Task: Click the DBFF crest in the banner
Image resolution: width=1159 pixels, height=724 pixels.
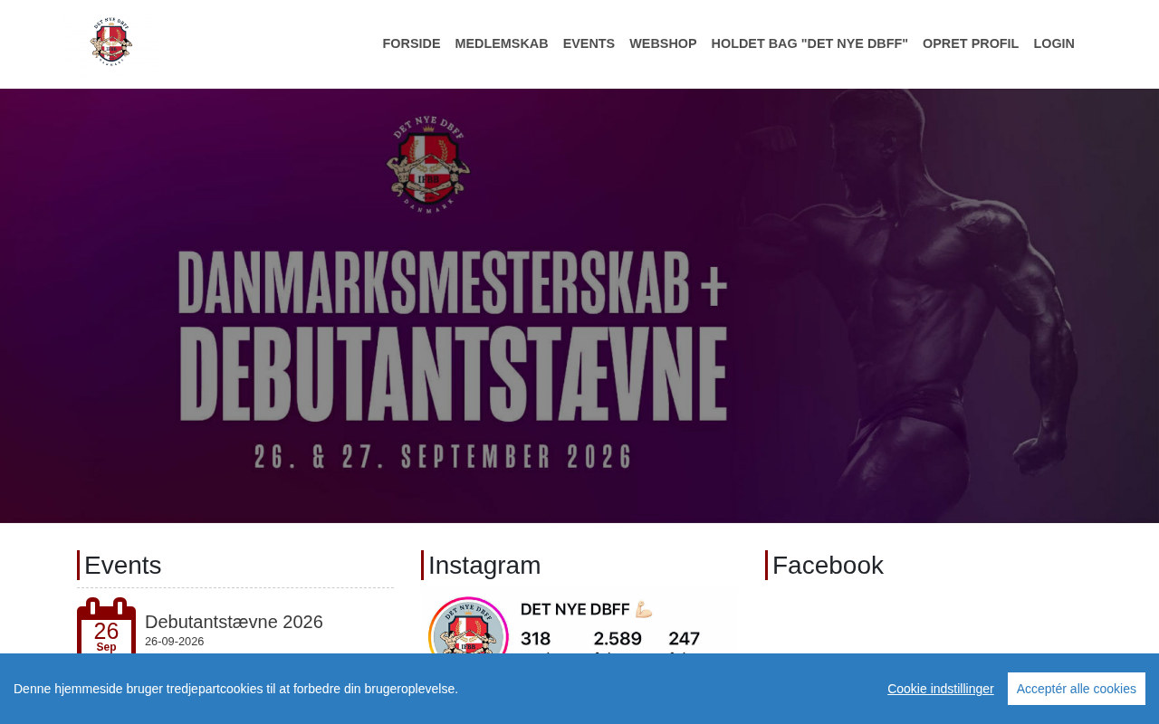Action: [x=428, y=165]
